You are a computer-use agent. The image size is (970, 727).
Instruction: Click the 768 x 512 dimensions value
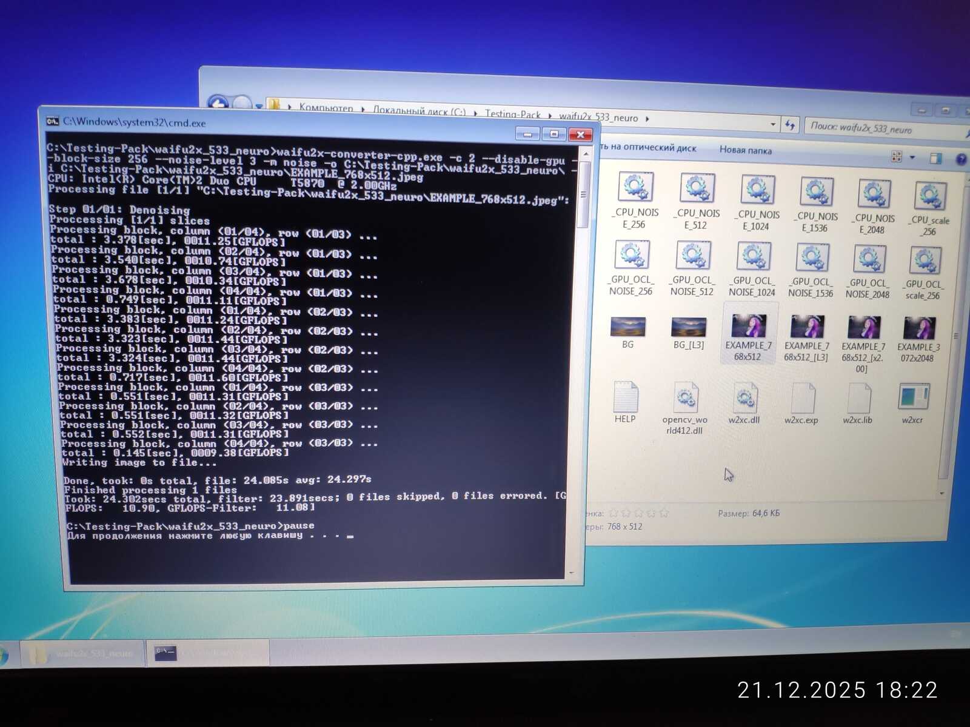point(624,526)
